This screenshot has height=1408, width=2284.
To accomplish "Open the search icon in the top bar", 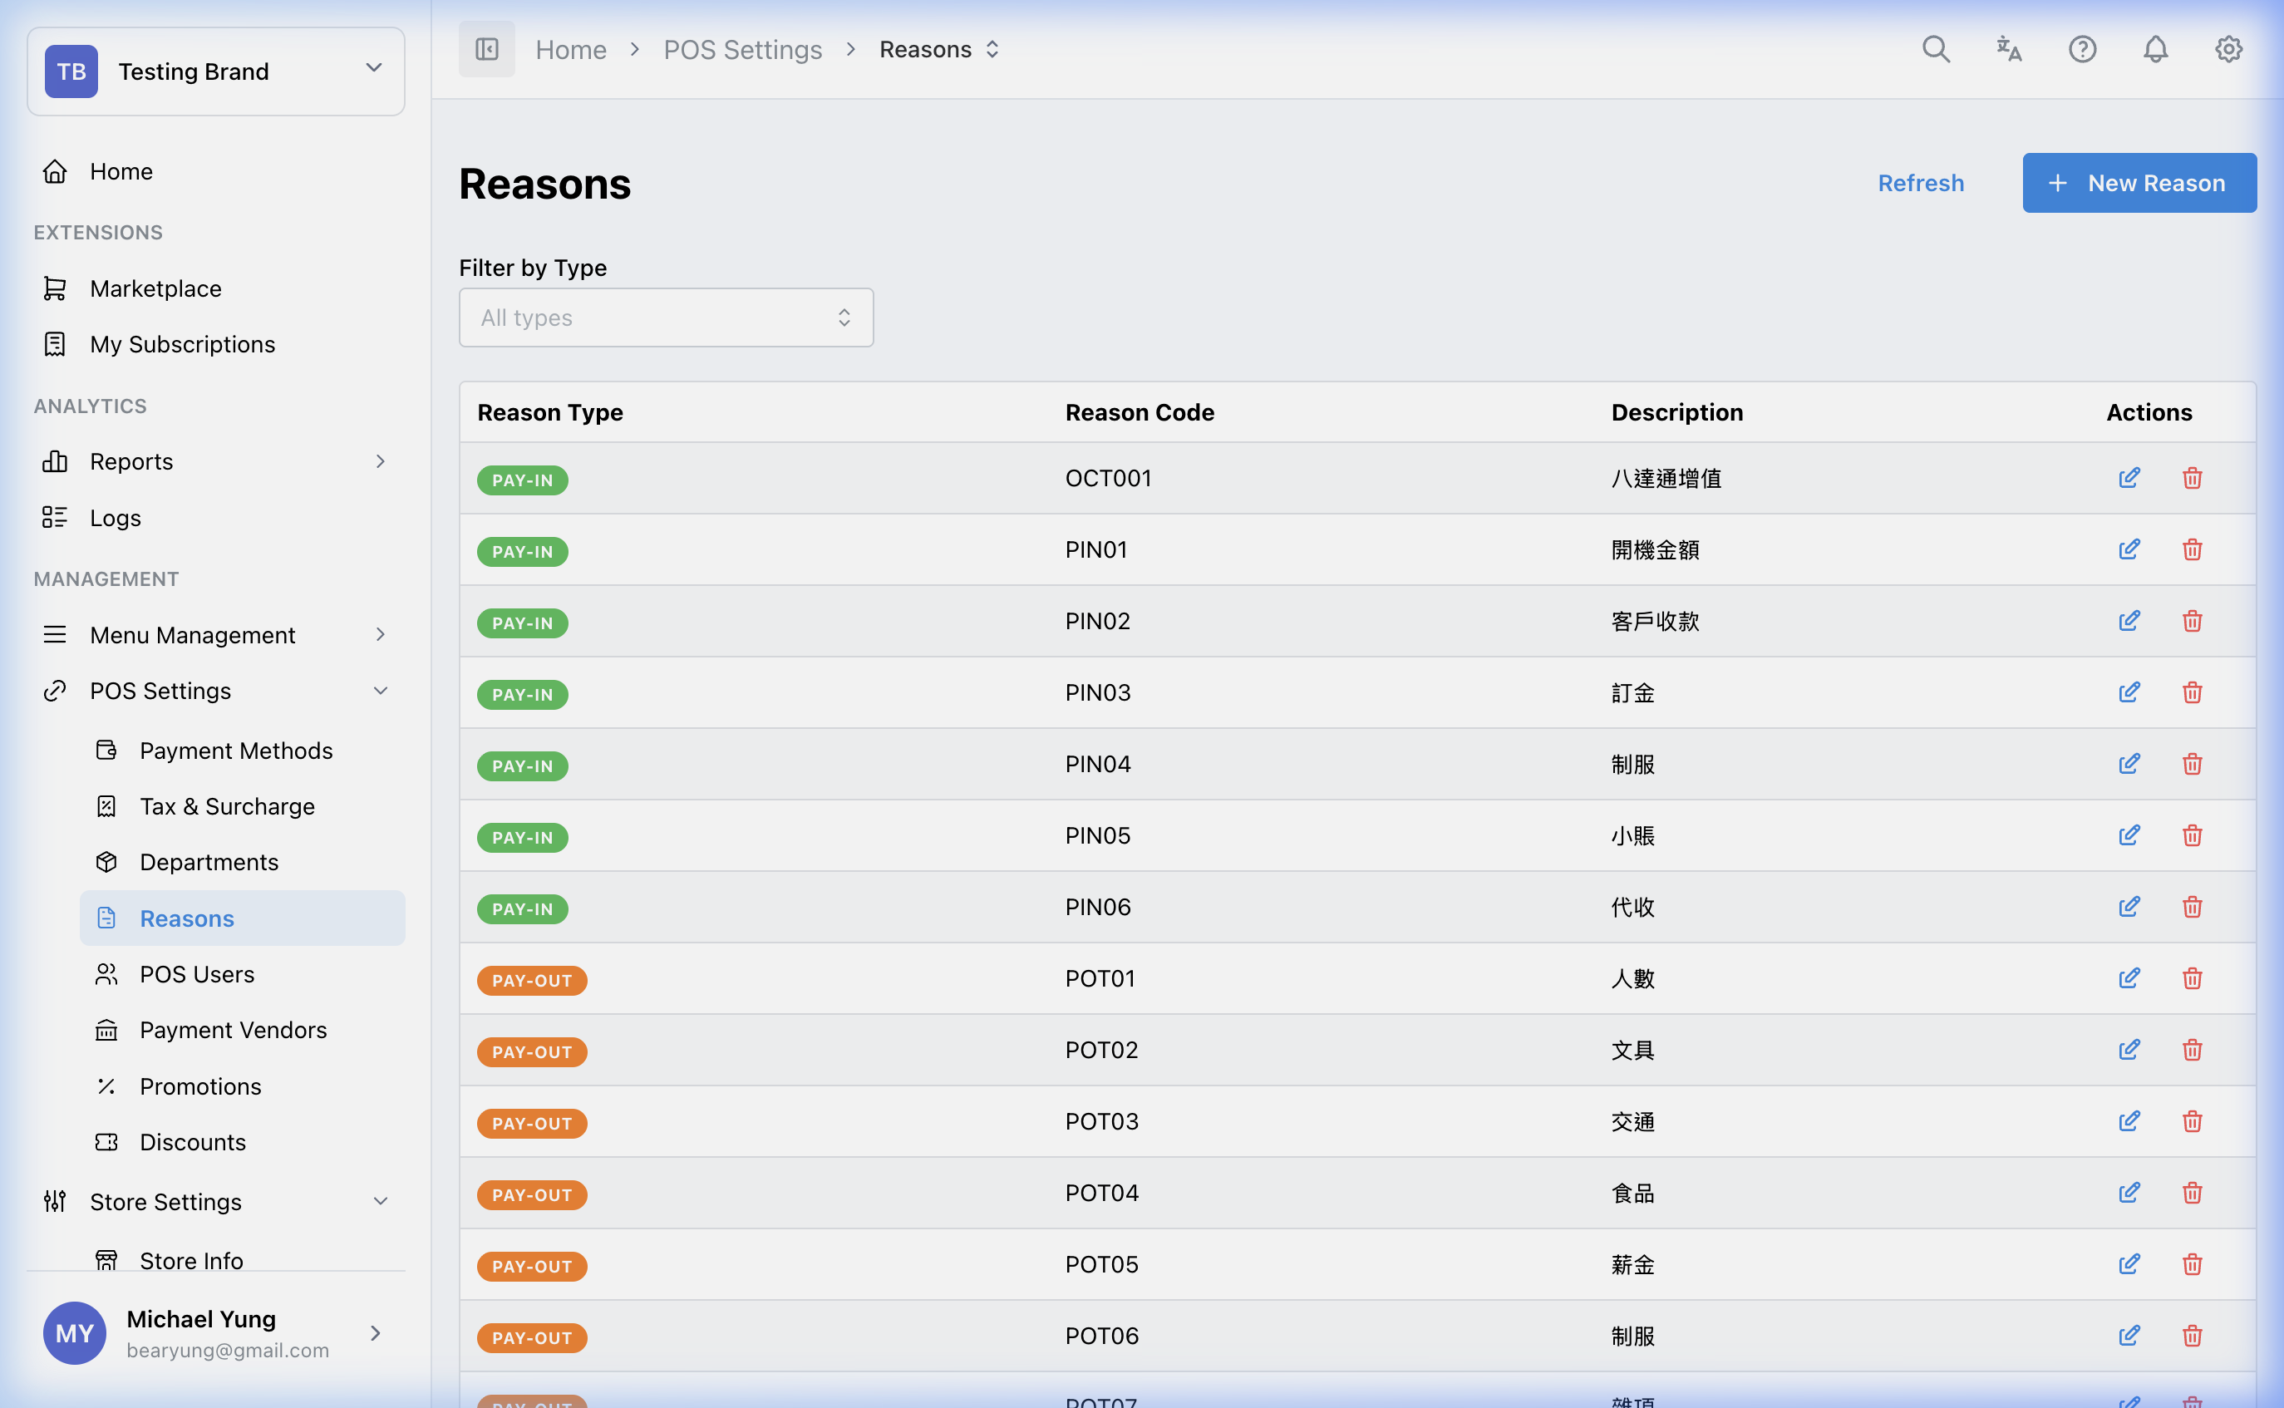I will point(1936,49).
